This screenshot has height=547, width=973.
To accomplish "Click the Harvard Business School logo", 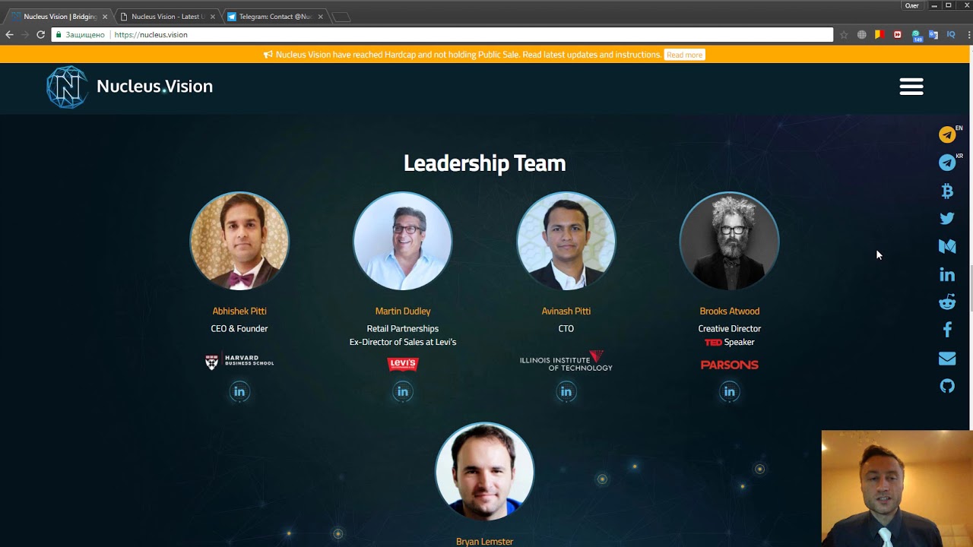I will (239, 362).
